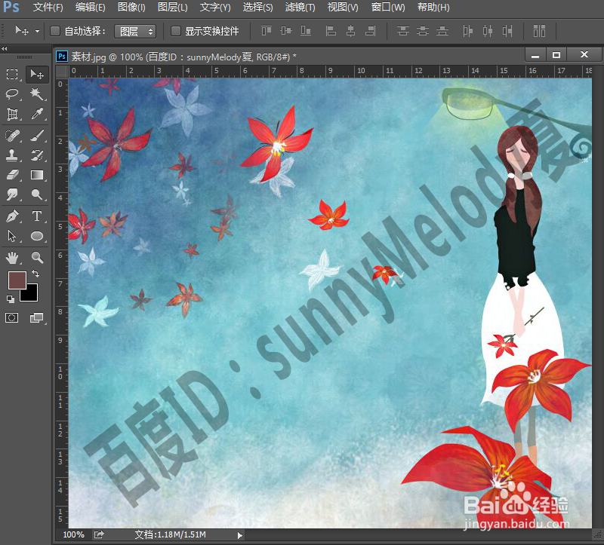Align right edges of layers
This screenshot has height=545, width=604.
370,31
